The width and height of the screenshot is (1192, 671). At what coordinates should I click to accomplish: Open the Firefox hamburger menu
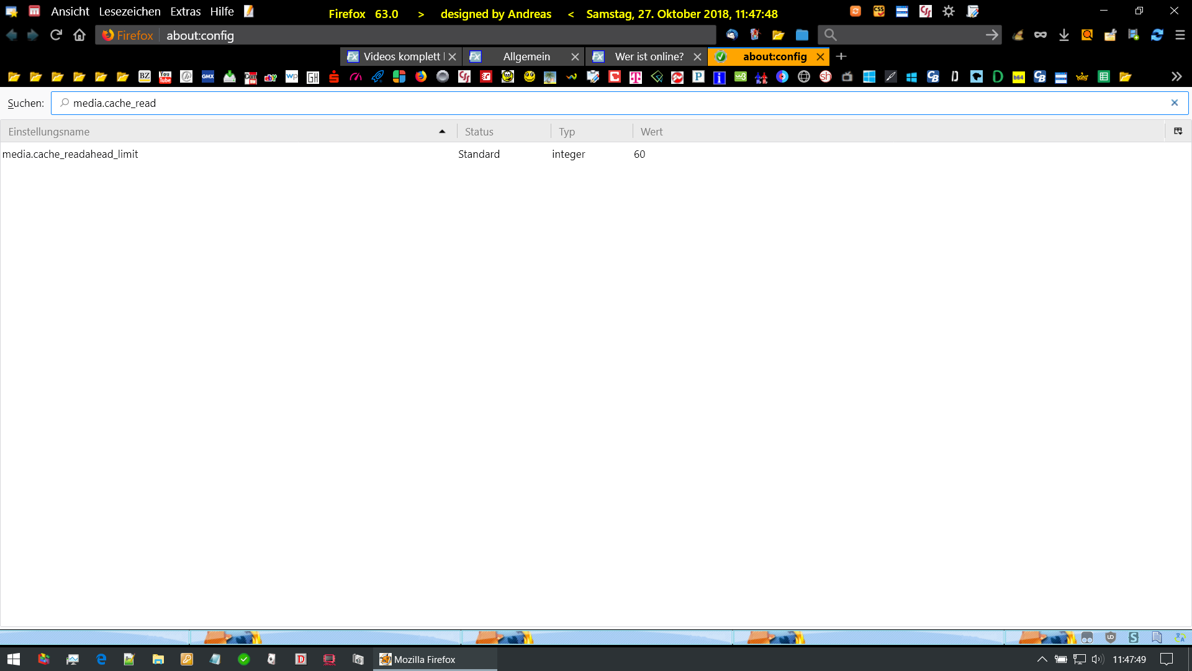coord(1180,35)
